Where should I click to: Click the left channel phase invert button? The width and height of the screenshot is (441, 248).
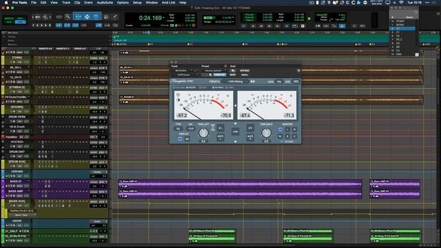tap(220, 128)
